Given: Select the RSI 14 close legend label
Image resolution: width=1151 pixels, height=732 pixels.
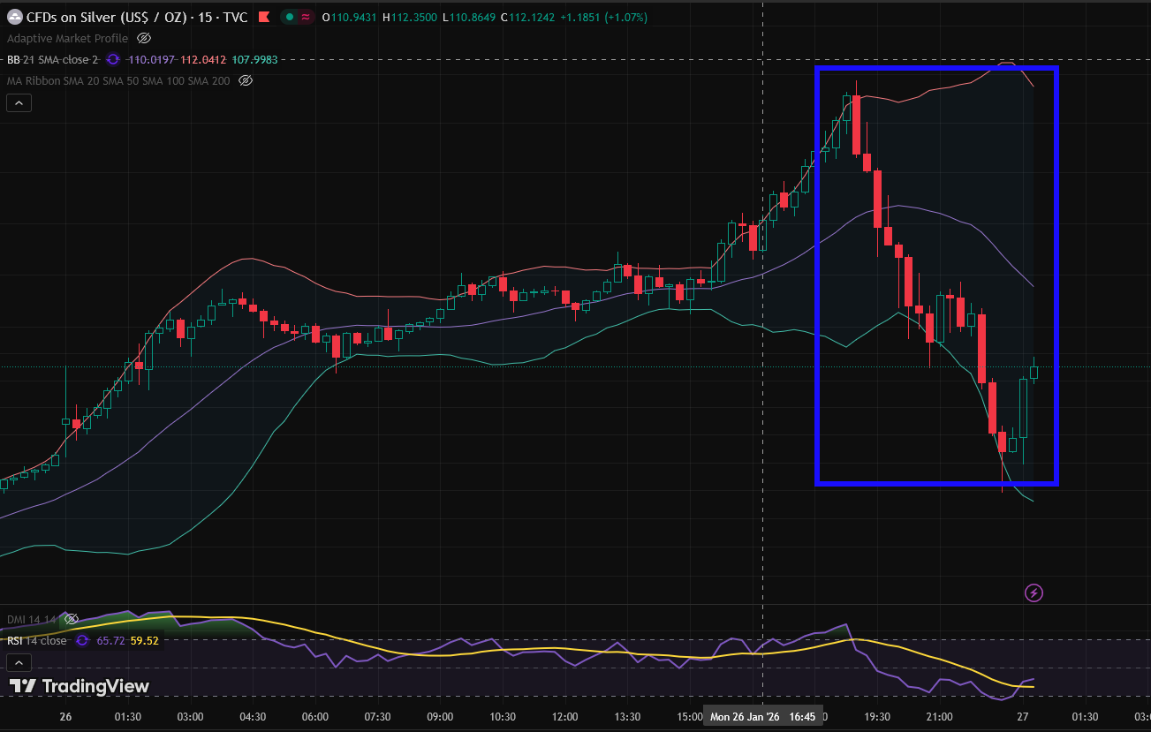Looking at the screenshot, I should tap(37, 640).
